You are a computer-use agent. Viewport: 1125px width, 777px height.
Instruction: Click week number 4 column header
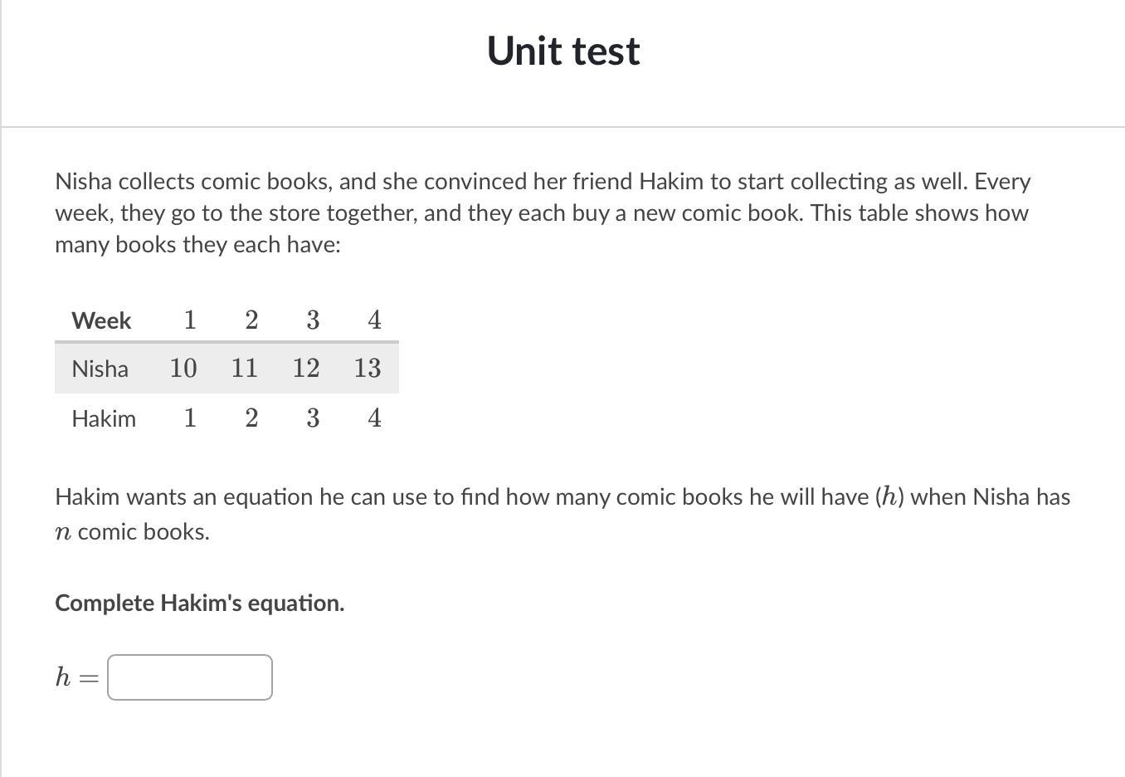coord(374,320)
